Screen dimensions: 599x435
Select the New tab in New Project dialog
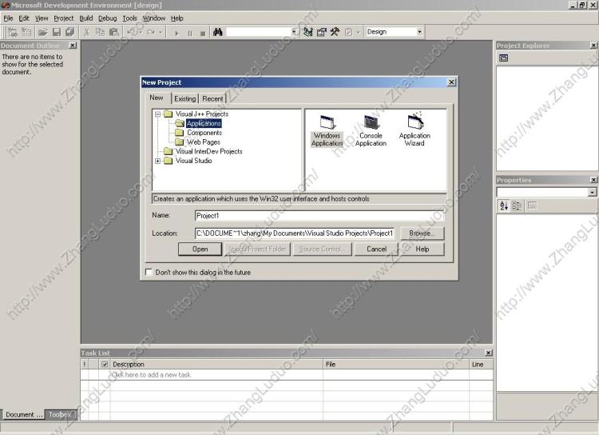click(x=157, y=98)
